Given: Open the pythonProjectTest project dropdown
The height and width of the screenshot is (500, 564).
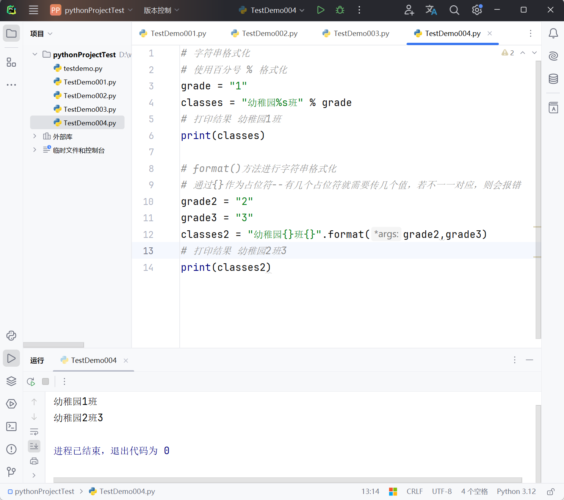Looking at the screenshot, I should 91,10.
